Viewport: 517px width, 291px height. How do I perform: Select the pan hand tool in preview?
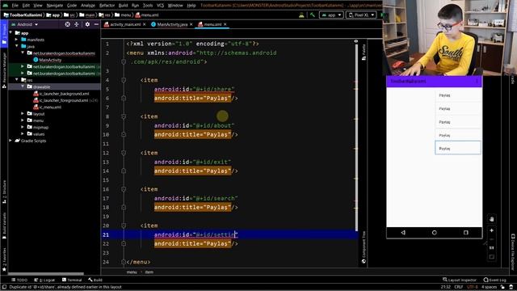pyautogui.click(x=492, y=219)
